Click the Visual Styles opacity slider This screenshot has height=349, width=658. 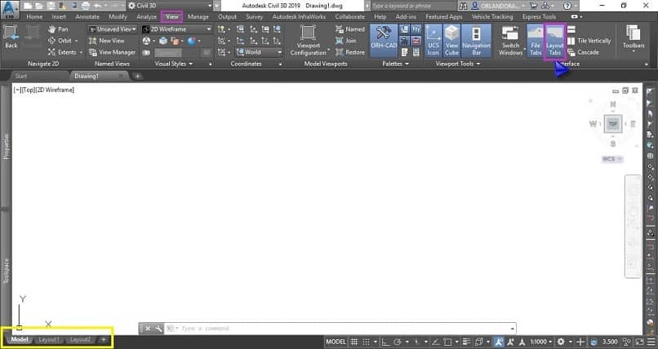(x=168, y=53)
